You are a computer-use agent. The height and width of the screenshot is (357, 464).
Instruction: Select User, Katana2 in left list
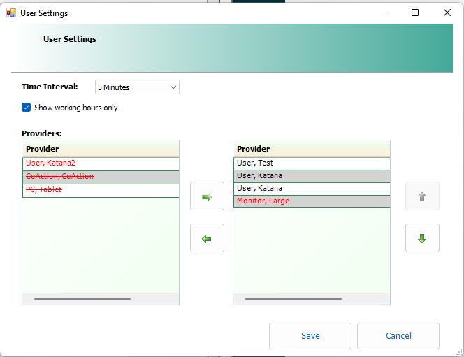pyautogui.click(x=101, y=163)
